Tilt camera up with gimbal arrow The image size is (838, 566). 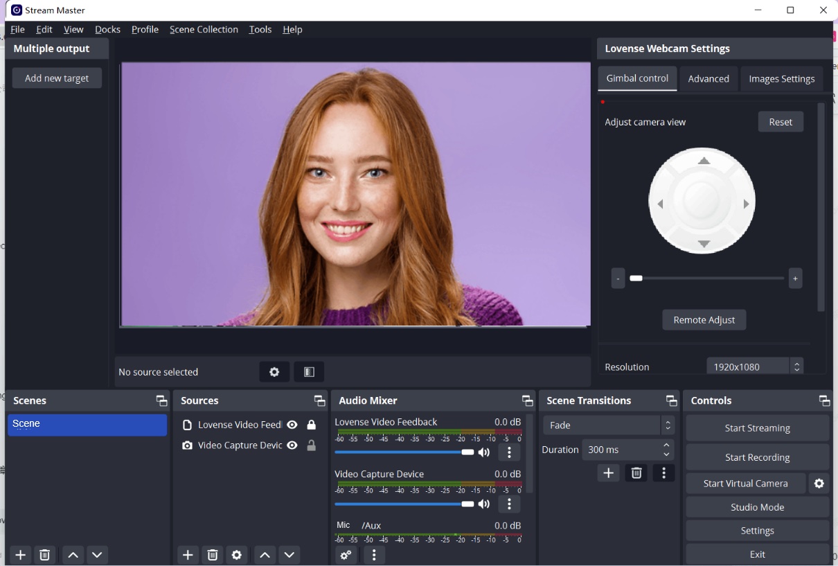(x=704, y=161)
